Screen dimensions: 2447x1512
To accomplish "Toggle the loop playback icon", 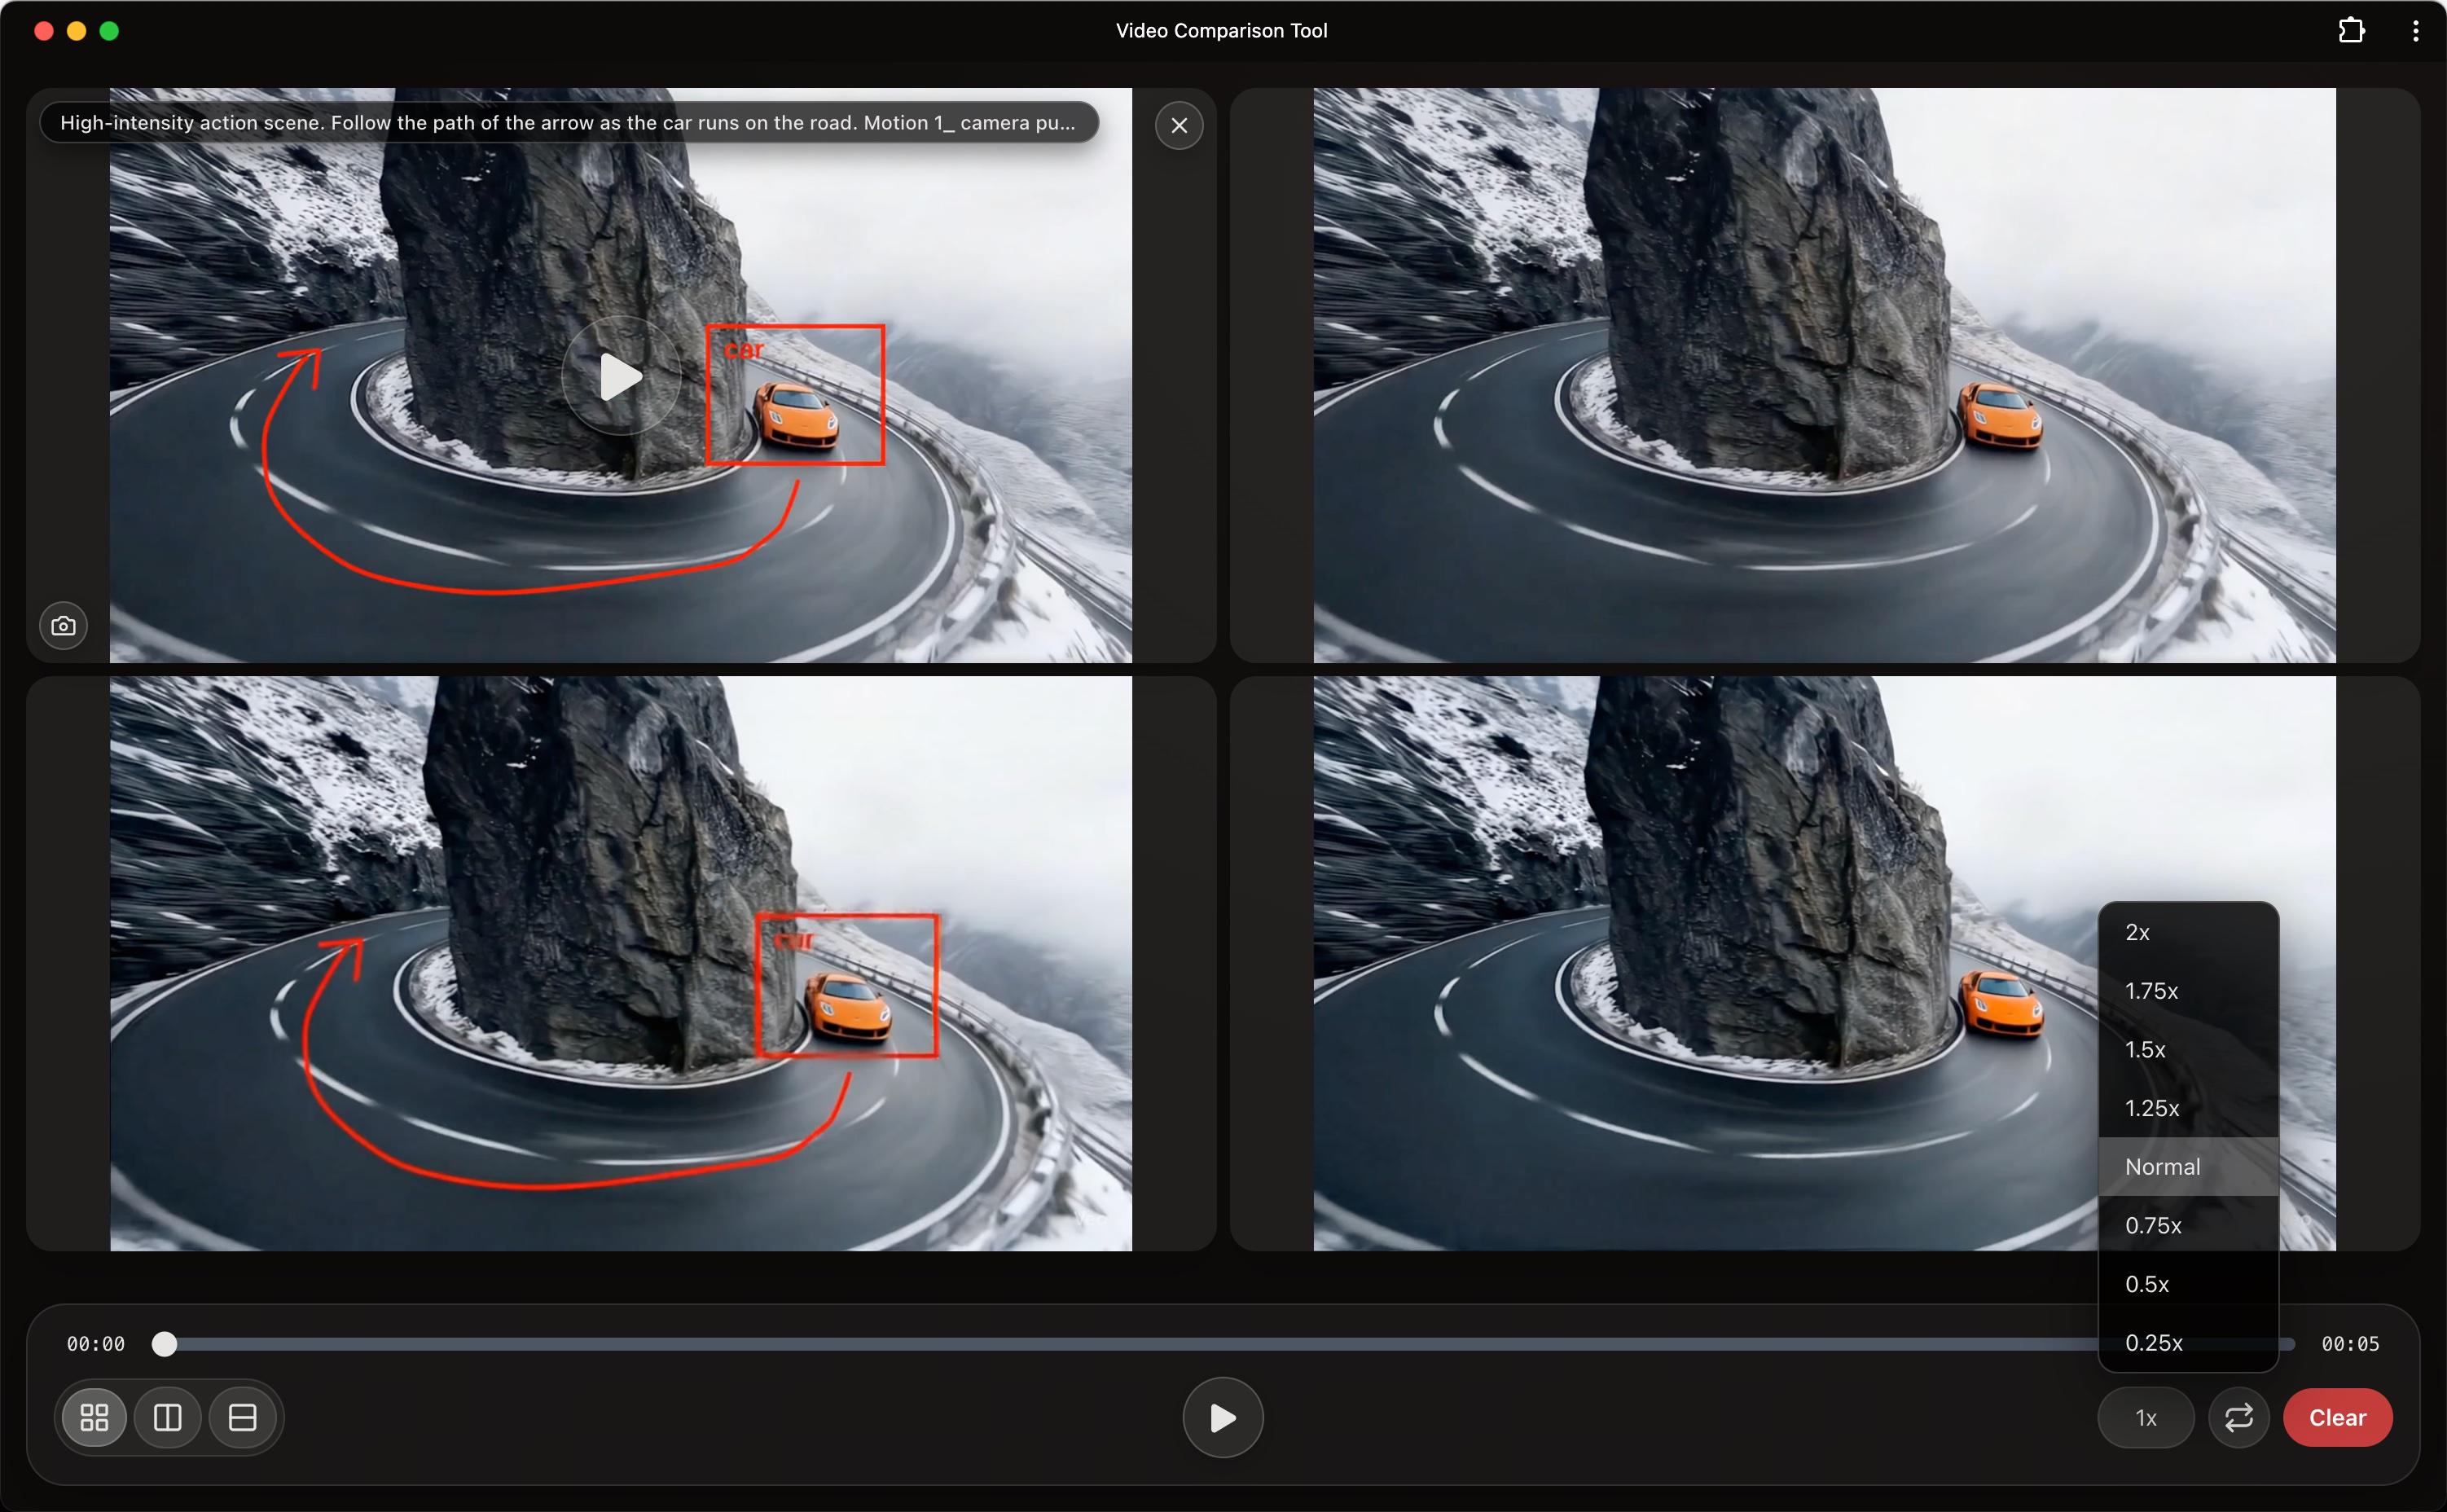I will [2239, 1417].
